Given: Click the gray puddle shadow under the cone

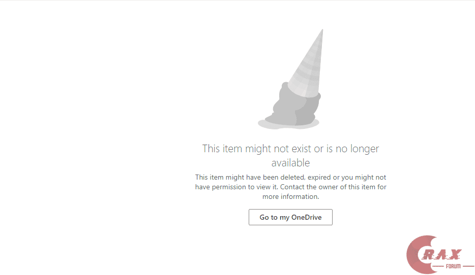Looking at the screenshot, I should (288, 124).
